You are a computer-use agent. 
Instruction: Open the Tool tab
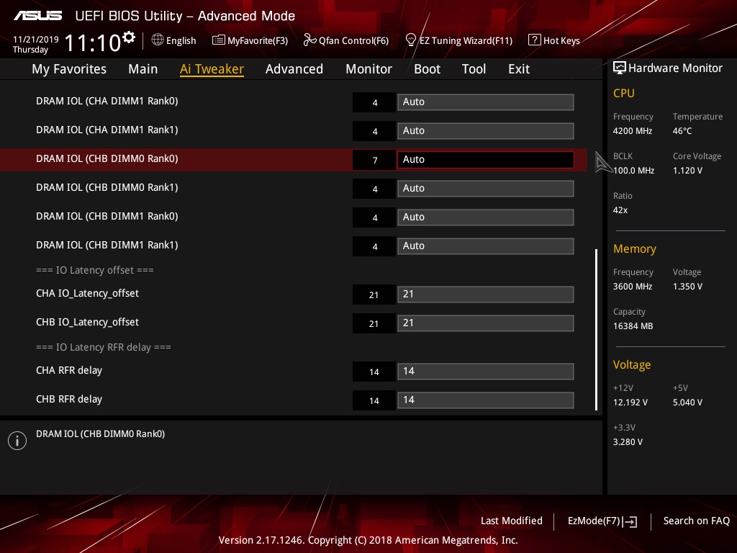474,69
